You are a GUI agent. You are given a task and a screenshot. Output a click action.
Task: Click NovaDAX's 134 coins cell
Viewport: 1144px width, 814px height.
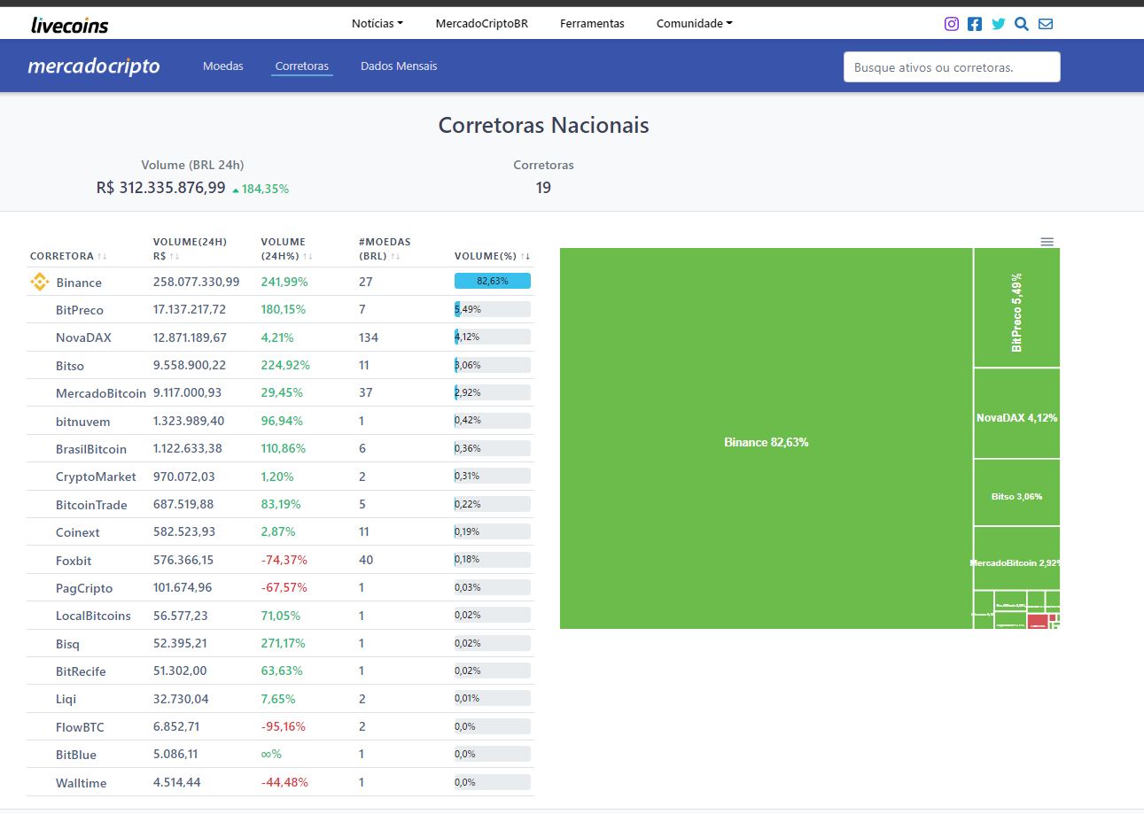click(x=369, y=337)
